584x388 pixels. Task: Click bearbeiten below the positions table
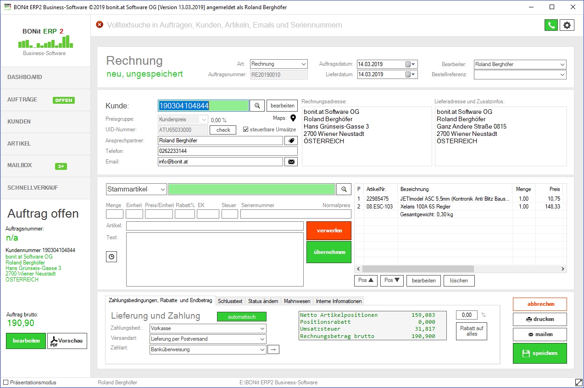click(x=424, y=281)
